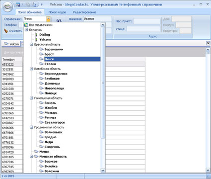The width and height of the screenshot is (211, 179).
Task: Click the Фамилия input field
Action: (97, 19)
